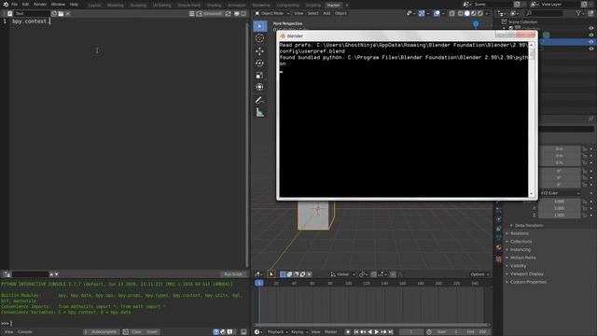Image resolution: width=597 pixels, height=336 pixels.
Task: Toggle visibility eye of the bottom outliner row
Action: (590, 49)
